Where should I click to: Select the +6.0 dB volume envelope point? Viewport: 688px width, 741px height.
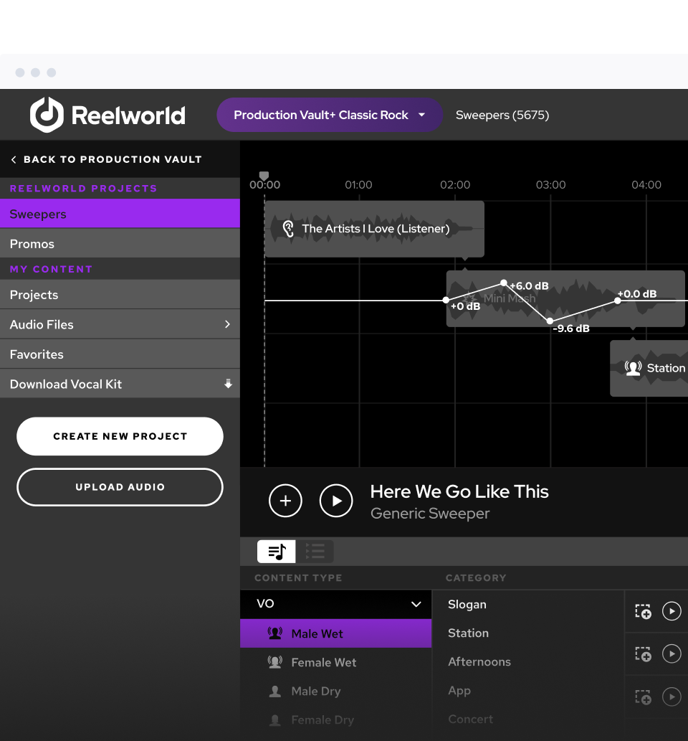[x=504, y=283]
